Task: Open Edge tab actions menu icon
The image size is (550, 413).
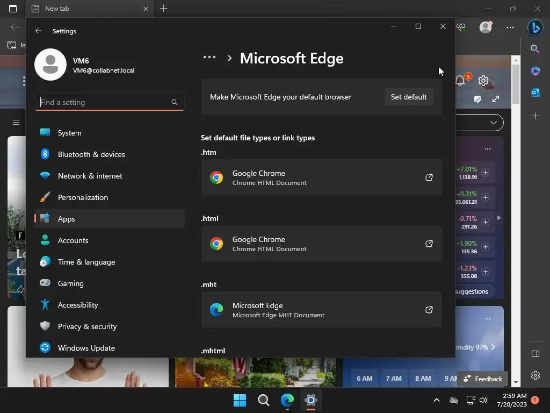Action: pos(13,9)
